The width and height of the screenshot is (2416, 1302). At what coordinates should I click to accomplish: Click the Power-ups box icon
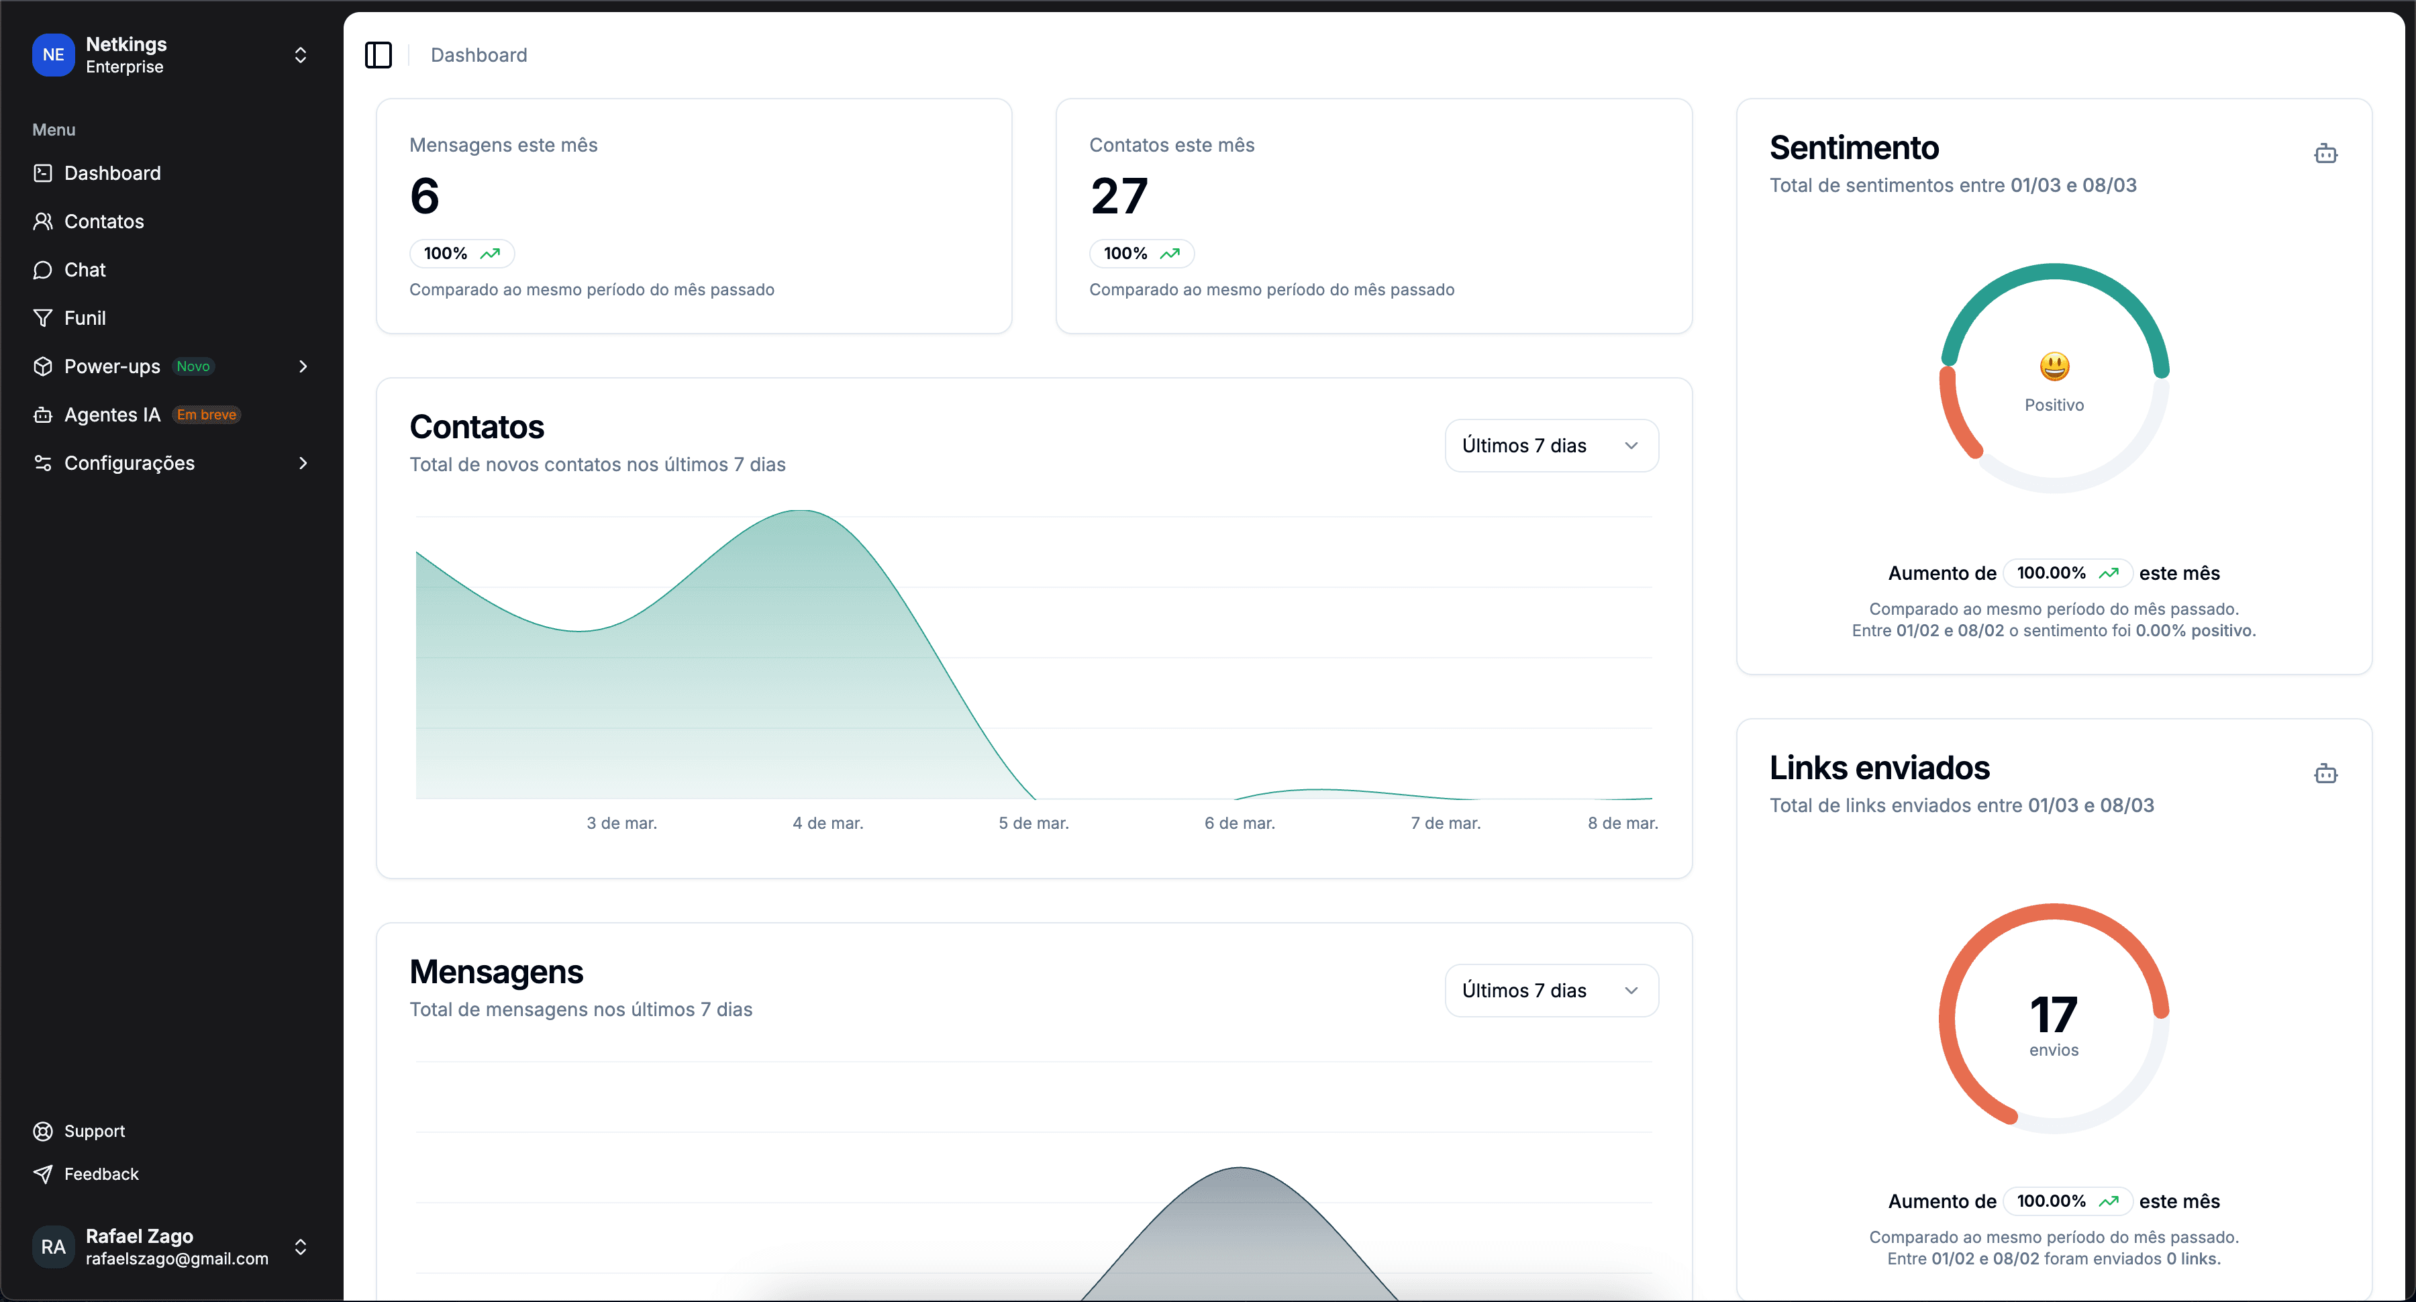(x=42, y=366)
